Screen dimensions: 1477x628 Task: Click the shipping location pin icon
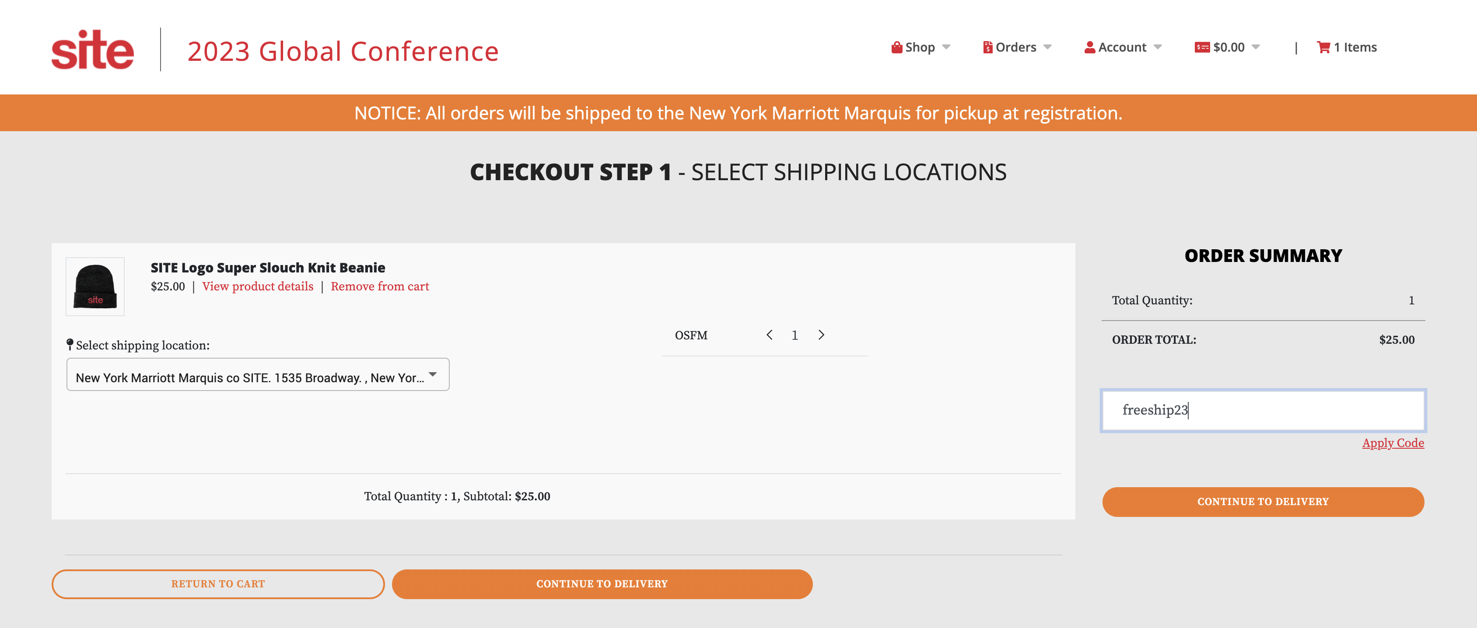click(x=70, y=344)
